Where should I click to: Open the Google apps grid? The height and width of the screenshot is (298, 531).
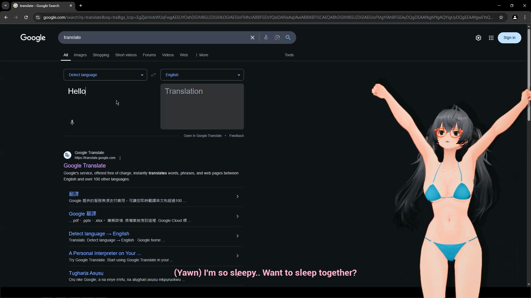[491, 38]
